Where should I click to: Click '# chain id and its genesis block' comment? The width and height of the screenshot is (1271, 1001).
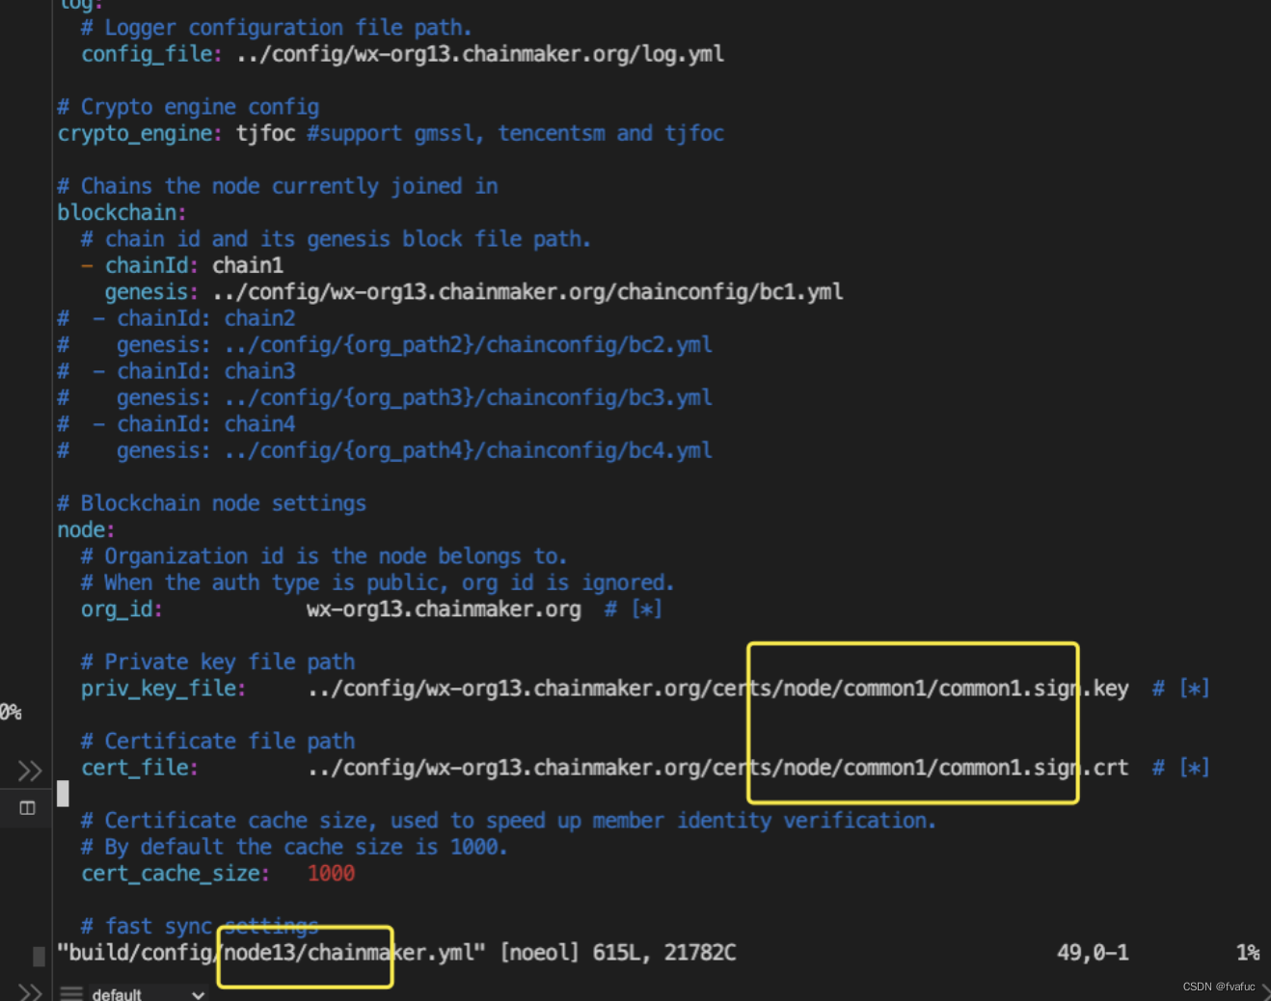[x=336, y=239]
